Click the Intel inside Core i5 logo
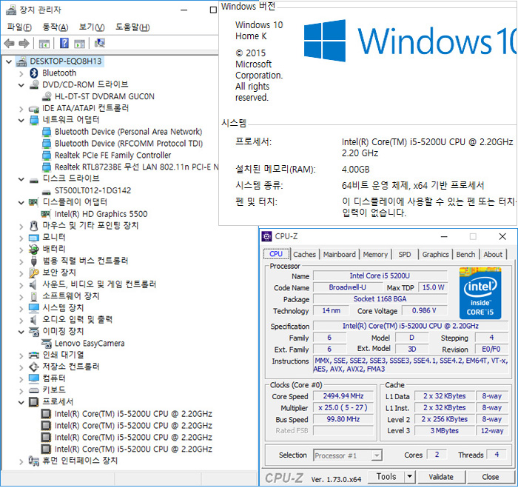 (x=480, y=293)
